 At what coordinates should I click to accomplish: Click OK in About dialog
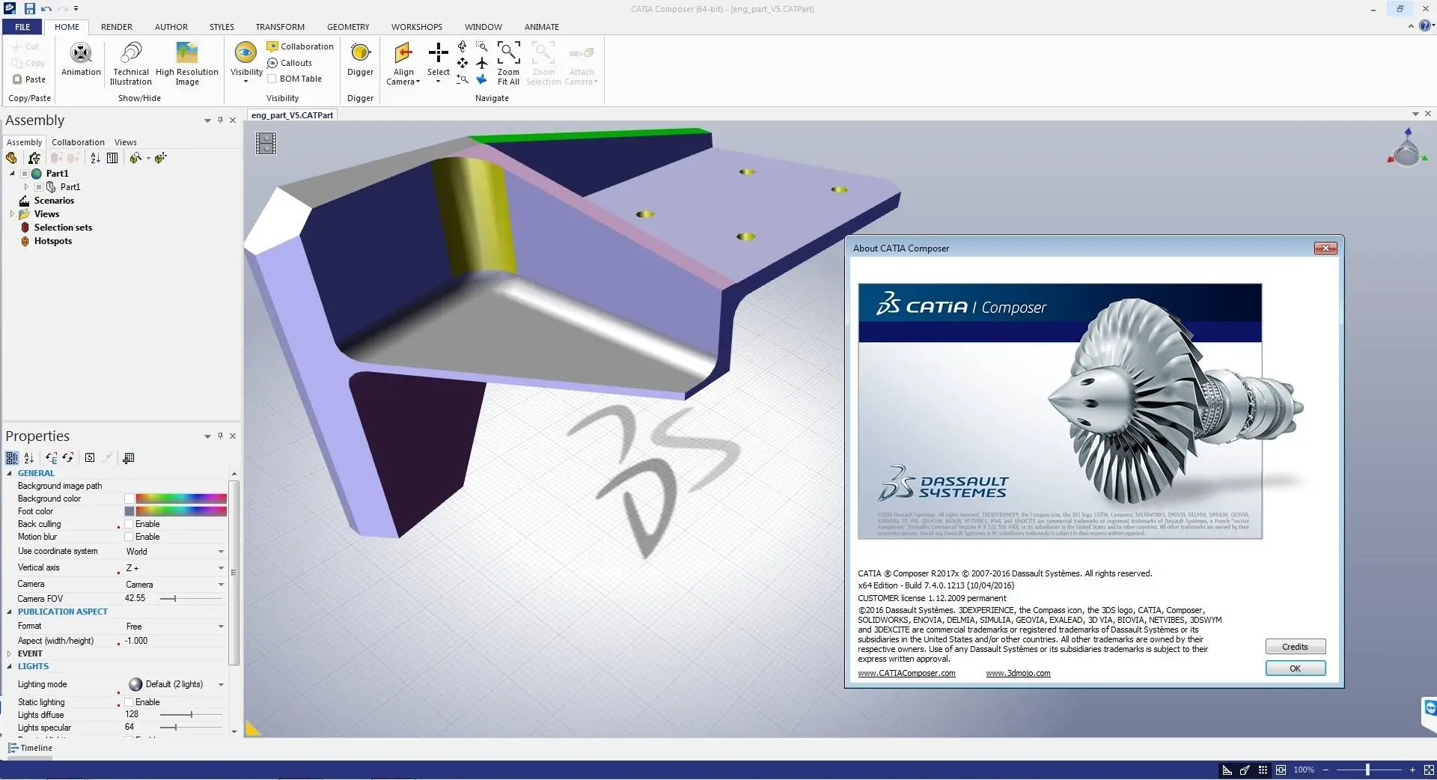pos(1295,668)
